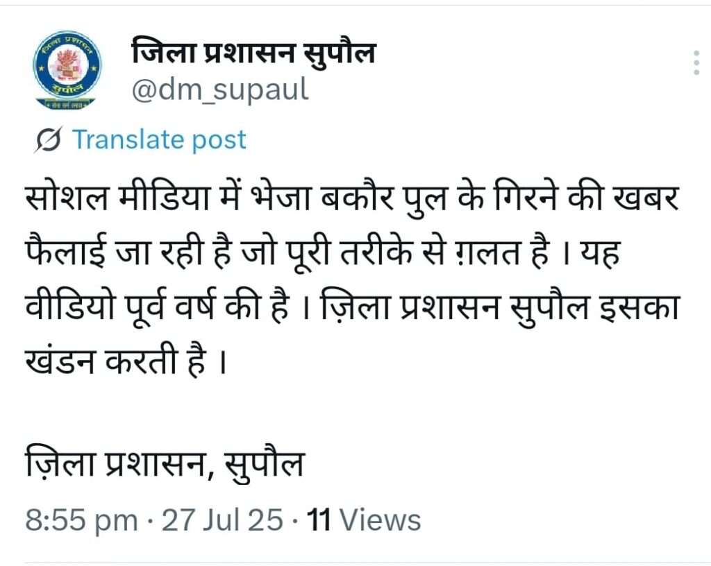The width and height of the screenshot is (711, 566).
Task: Click the signature line ज़िला प्रशासन, सुपौल
Action: (x=165, y=465)
